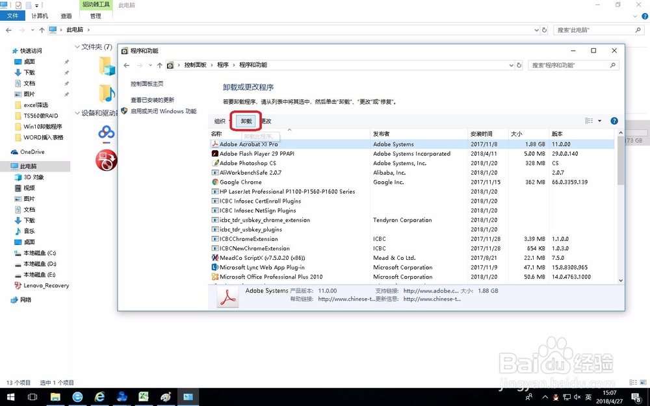Expand the Programs and Features address history dropdown
Image resolution: width=650 pixels, height=406 pixels.
tap(511, 65)
